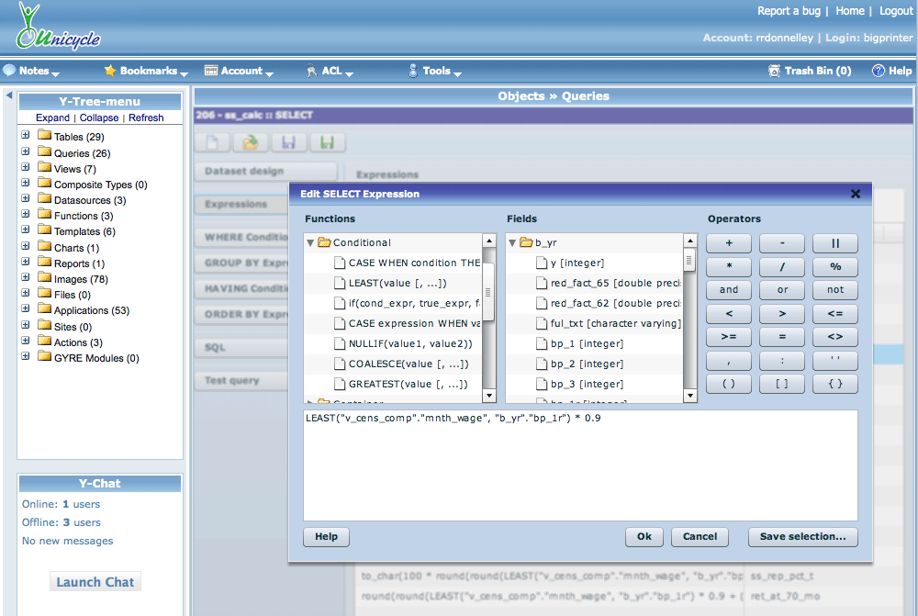Click the Ok button
The height and width of the screenshot is (616, 918).
click(644, 536)
